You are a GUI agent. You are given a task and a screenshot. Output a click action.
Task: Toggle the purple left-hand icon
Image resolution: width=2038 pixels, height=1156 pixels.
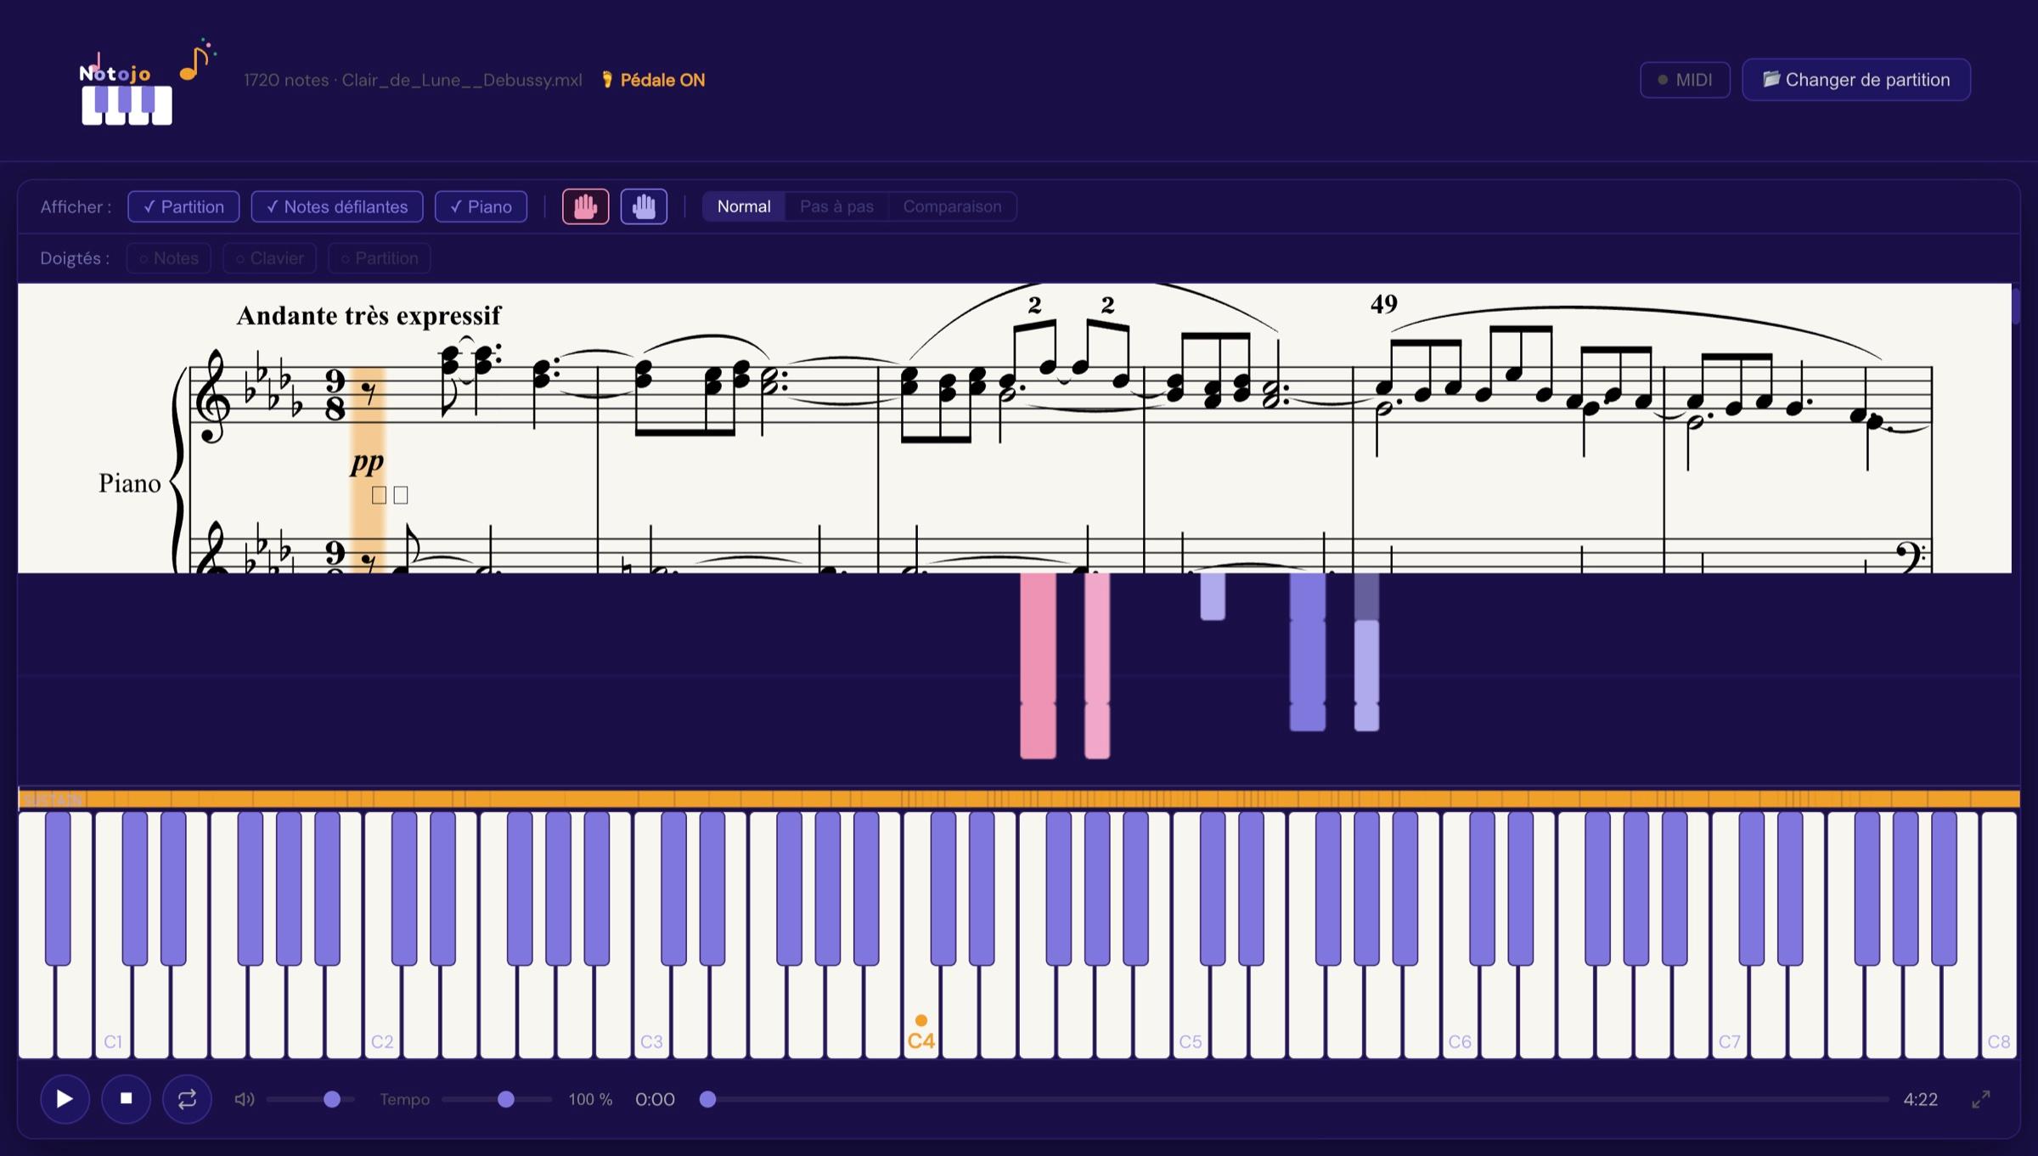(644, 206)
